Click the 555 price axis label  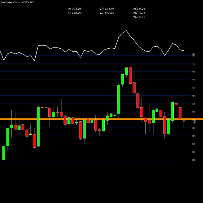click(193, 80)
